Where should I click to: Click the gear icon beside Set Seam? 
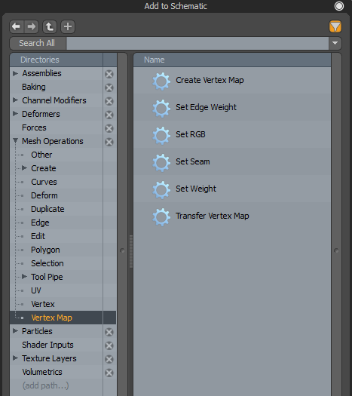[161, 162]
